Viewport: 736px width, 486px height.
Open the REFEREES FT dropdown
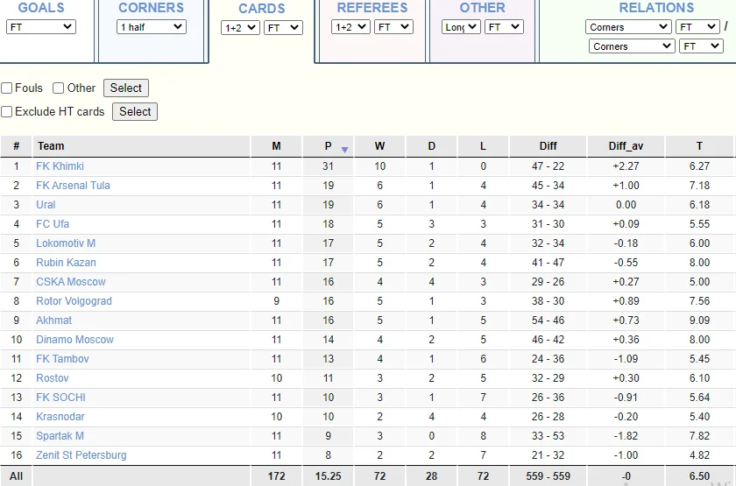tap(393, 27)
